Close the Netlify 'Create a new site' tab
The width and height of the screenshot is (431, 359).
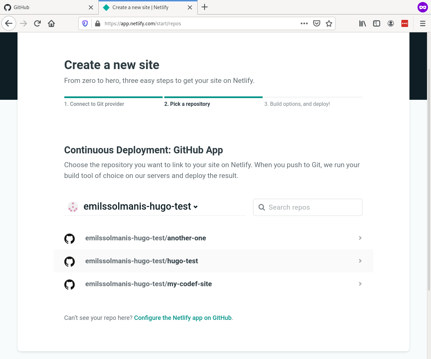[190, 7]
